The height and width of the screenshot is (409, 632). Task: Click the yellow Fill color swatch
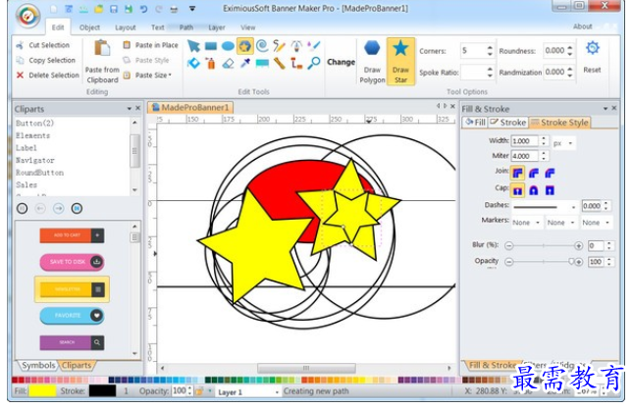tap(42, 391)
